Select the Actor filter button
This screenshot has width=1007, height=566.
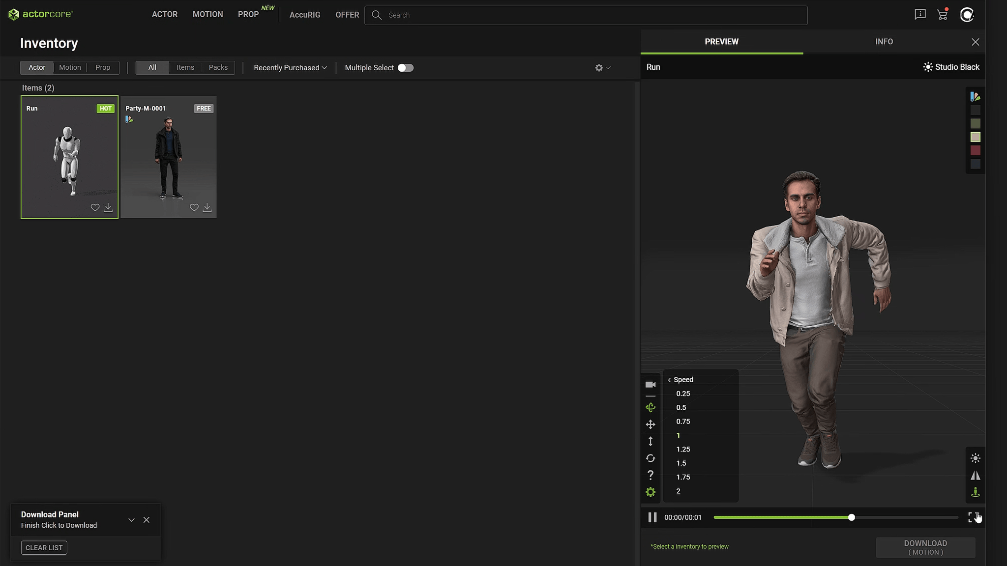(37, 67)
